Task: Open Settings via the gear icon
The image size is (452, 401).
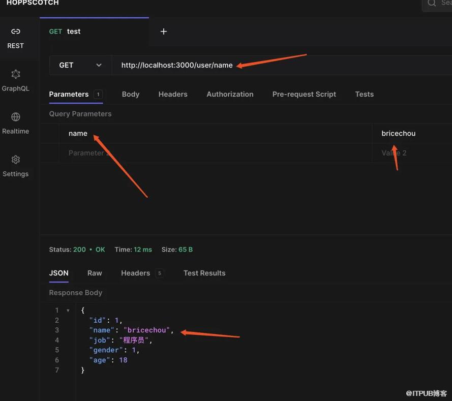Action: (16, 160)
